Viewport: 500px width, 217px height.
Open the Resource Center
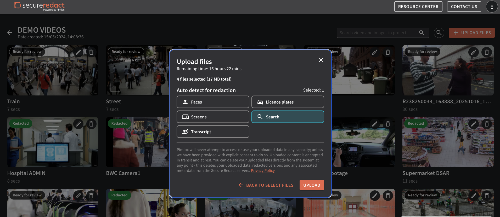click(x=418, y=7)
